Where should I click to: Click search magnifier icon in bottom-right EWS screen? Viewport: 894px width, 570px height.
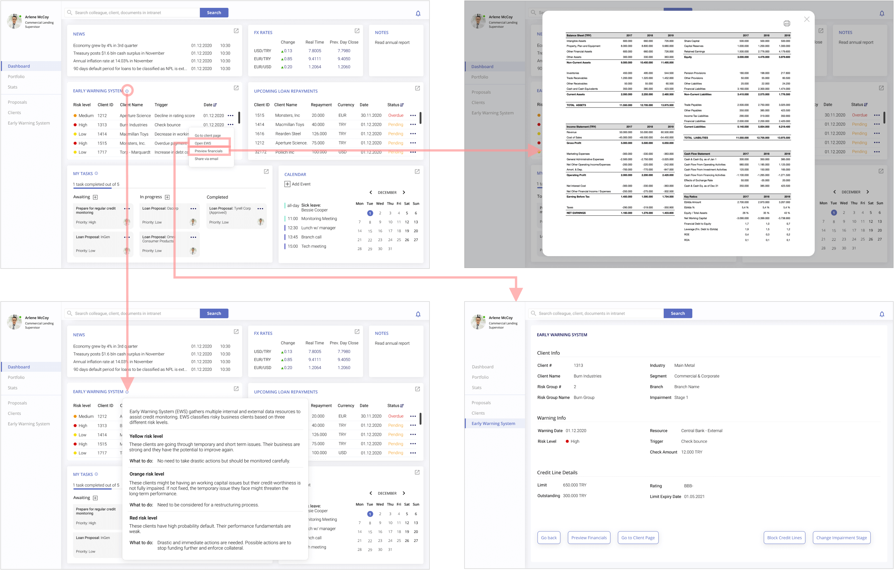(x=533, y=313)
